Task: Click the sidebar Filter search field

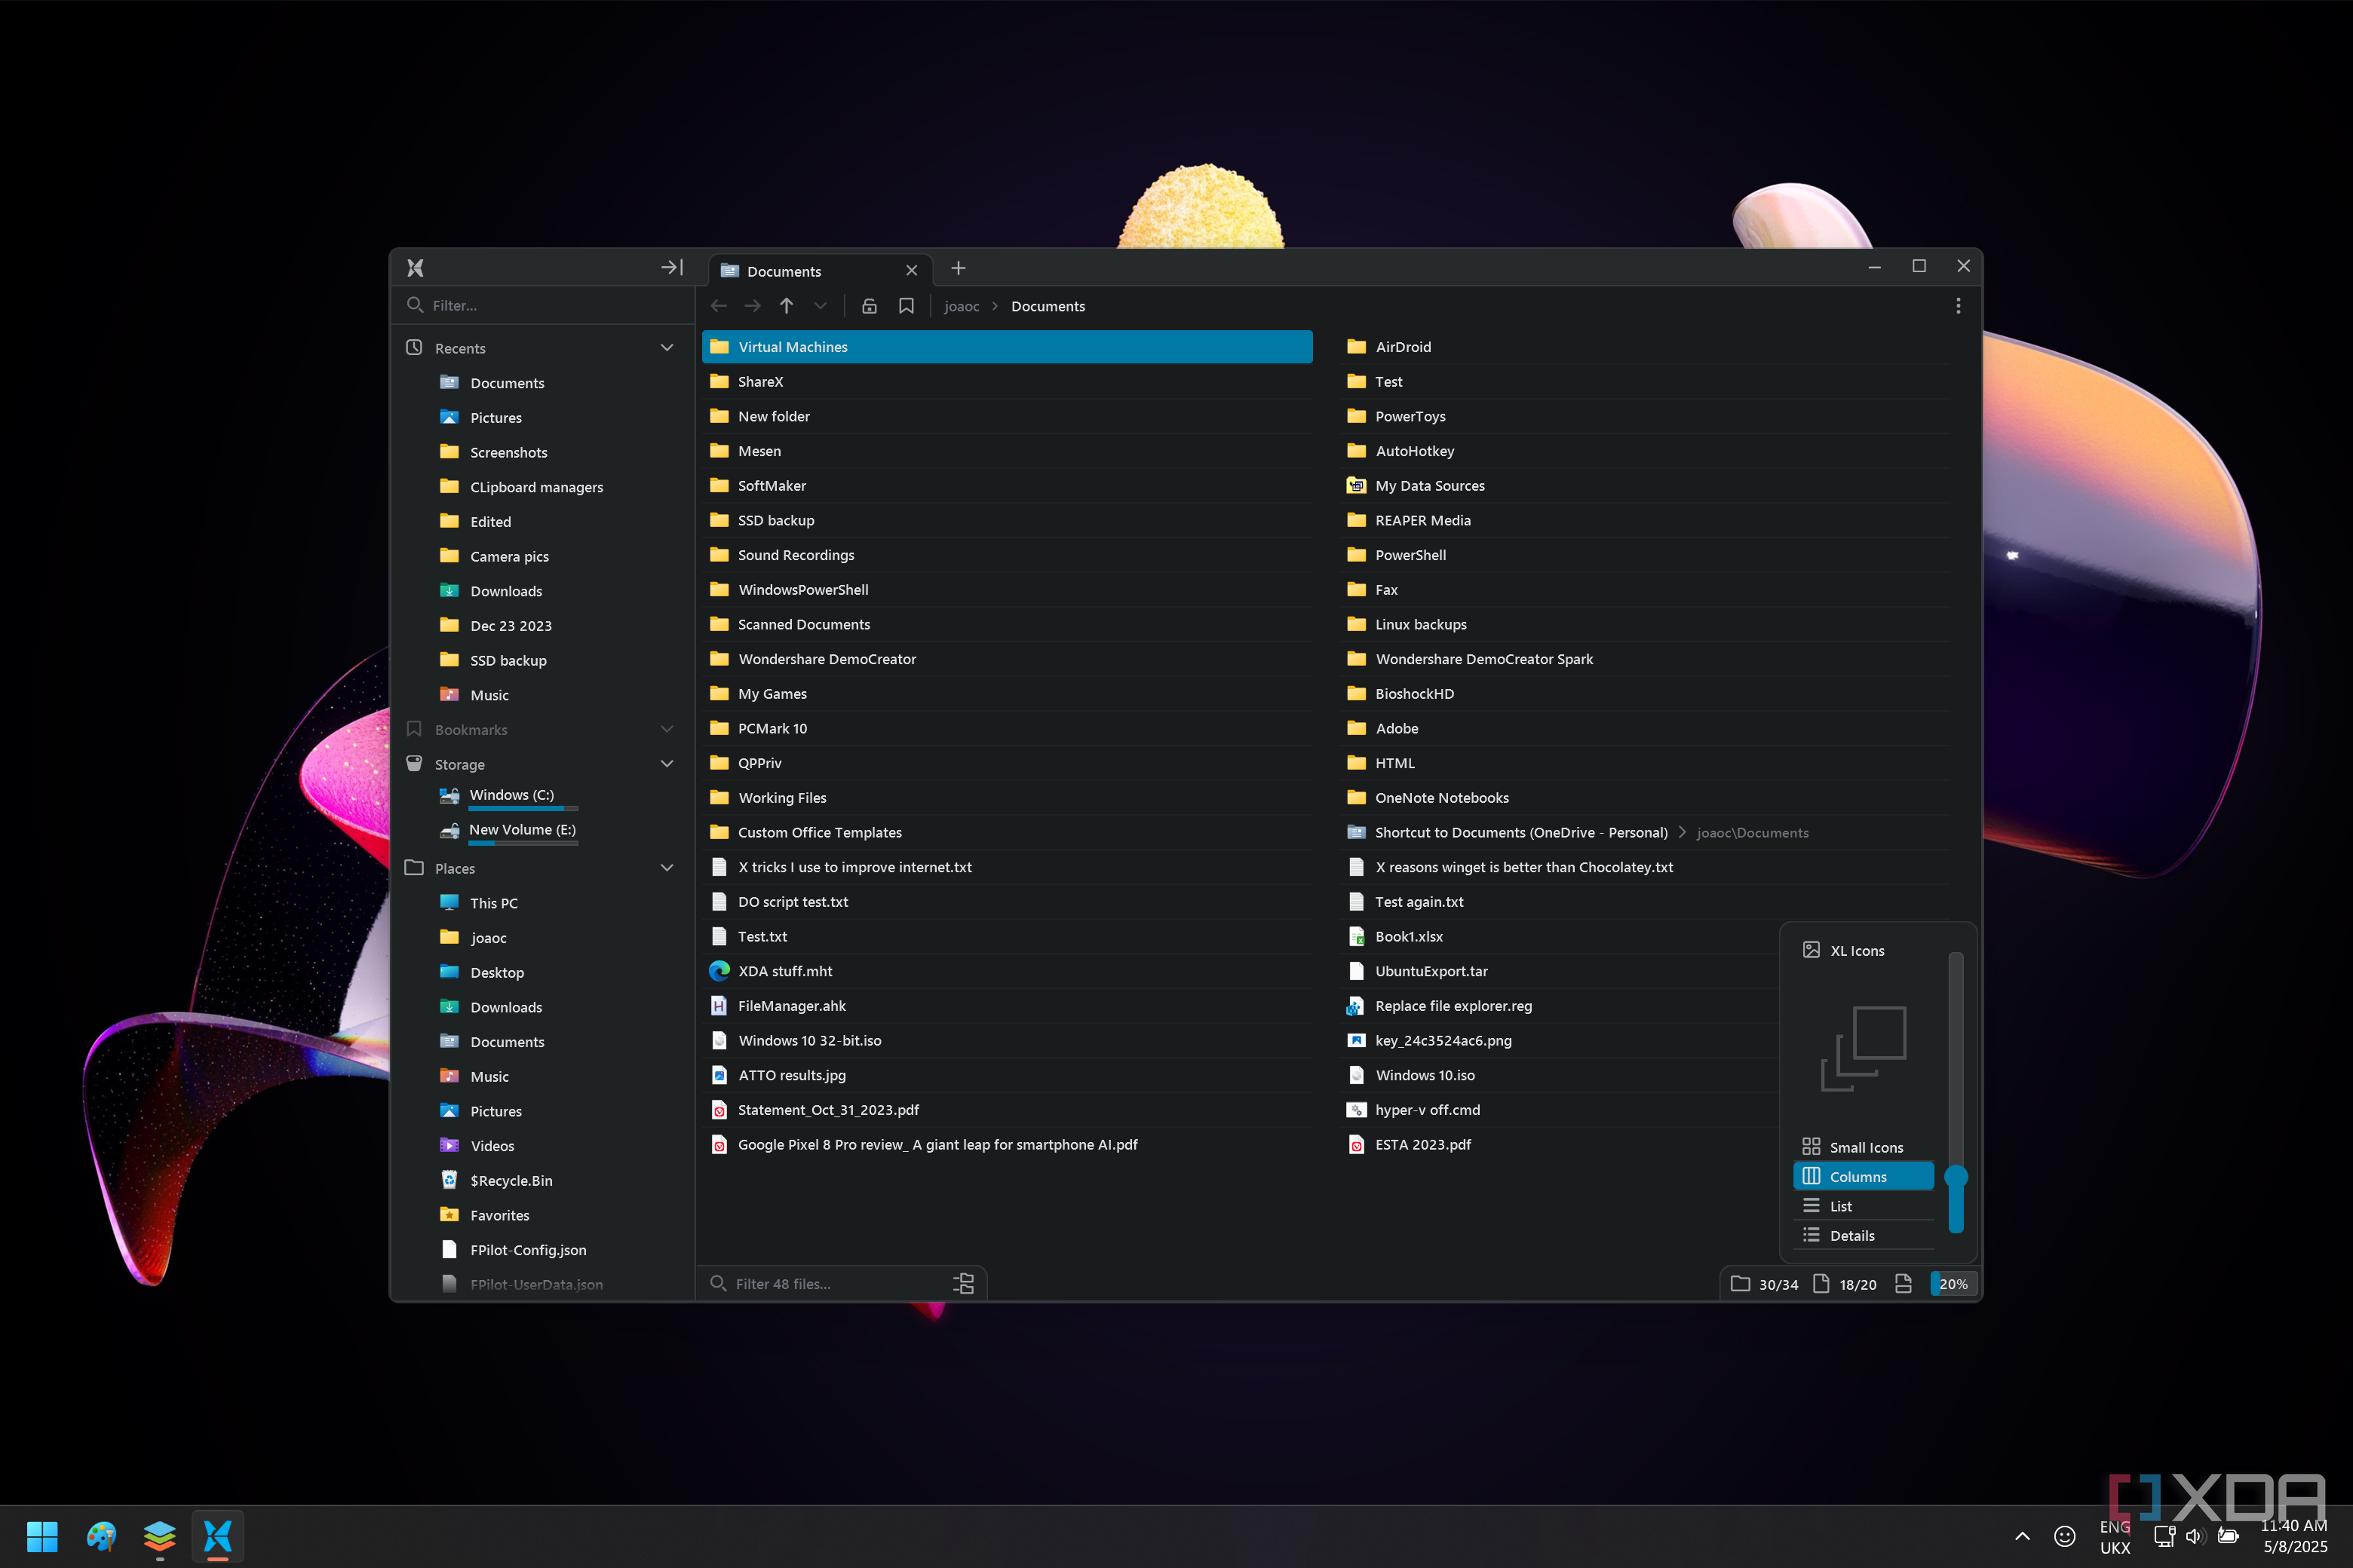Action: 543,305
